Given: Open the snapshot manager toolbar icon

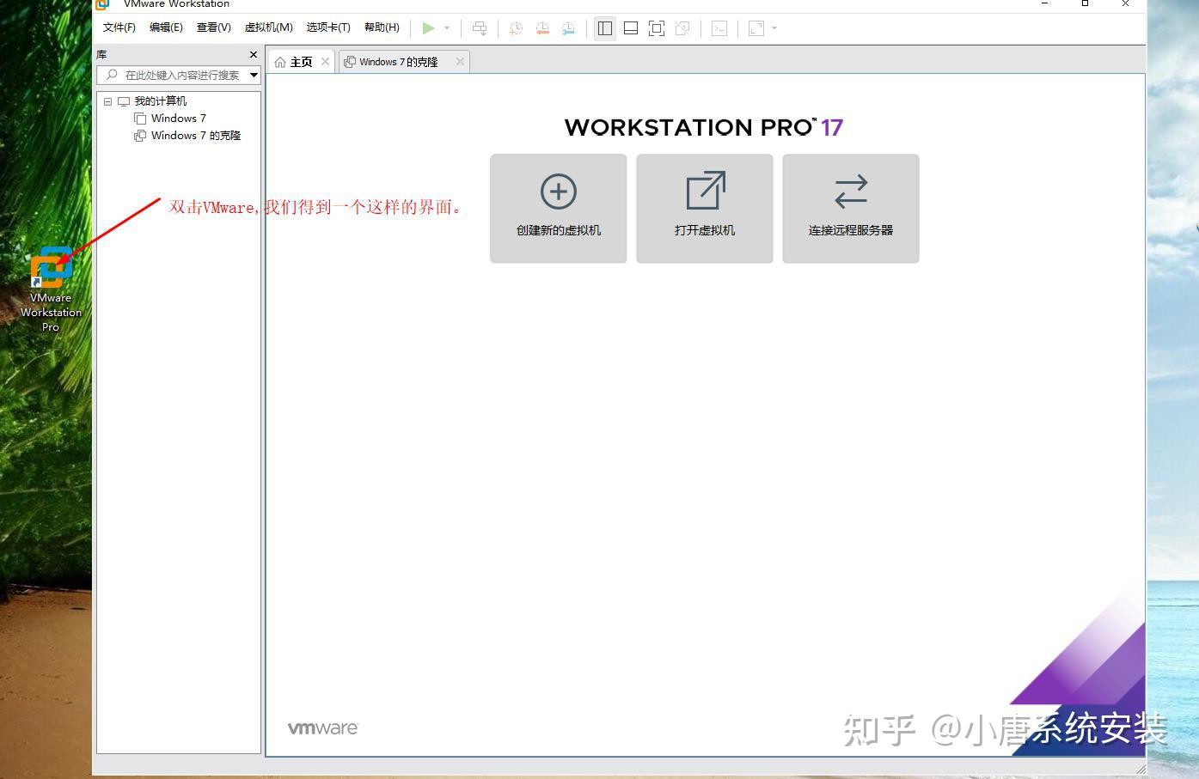Looking at the screenshot, I should 568,28.
